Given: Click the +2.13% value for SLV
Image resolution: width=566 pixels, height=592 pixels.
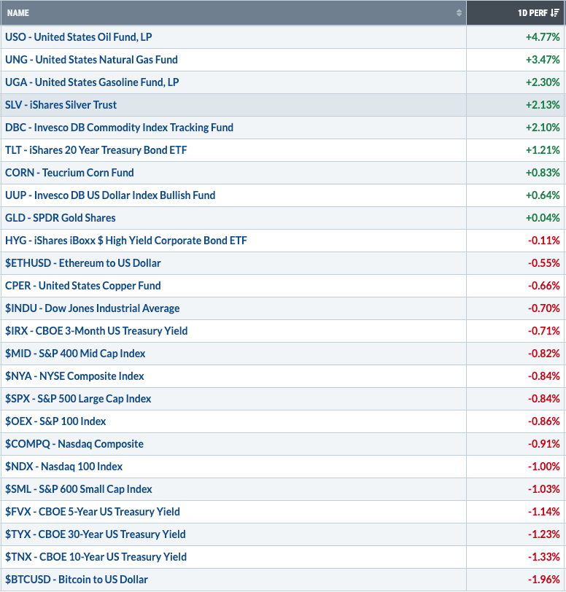Looking at the screenshot, I should click(x=543, y=105).
